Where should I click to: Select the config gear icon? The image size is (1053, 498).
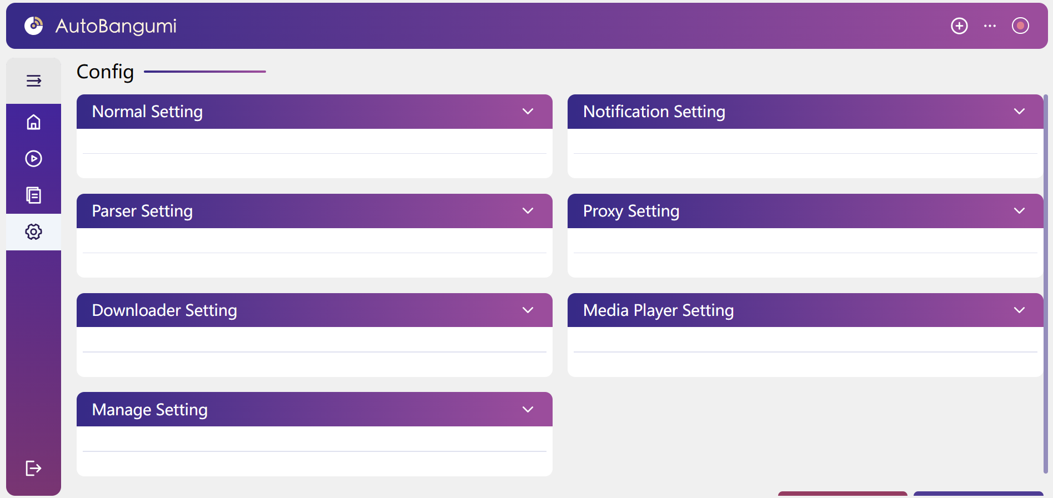pos(33,232)
